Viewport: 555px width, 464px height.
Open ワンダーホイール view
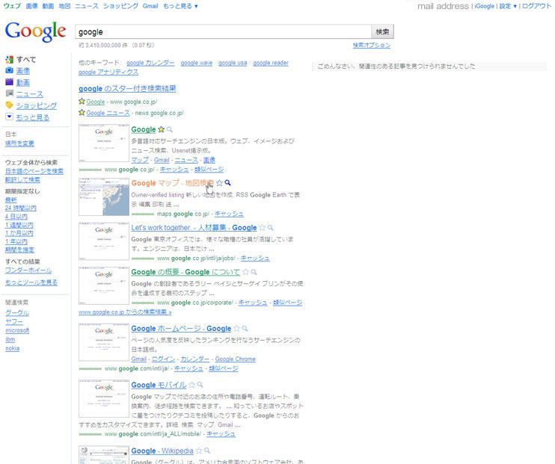pyautogui.click(x=28, y=270)
